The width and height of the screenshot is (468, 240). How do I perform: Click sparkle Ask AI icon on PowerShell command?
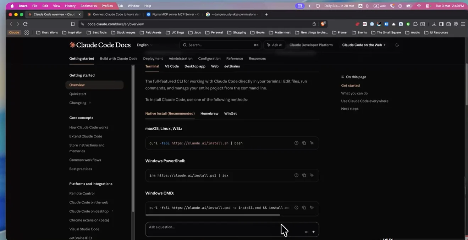[312, 175]
